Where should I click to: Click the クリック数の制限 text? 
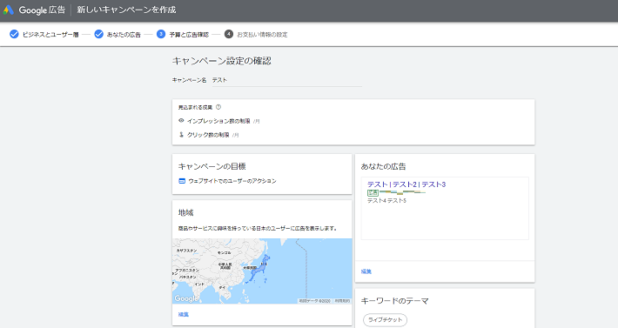(x=208, y=135)
